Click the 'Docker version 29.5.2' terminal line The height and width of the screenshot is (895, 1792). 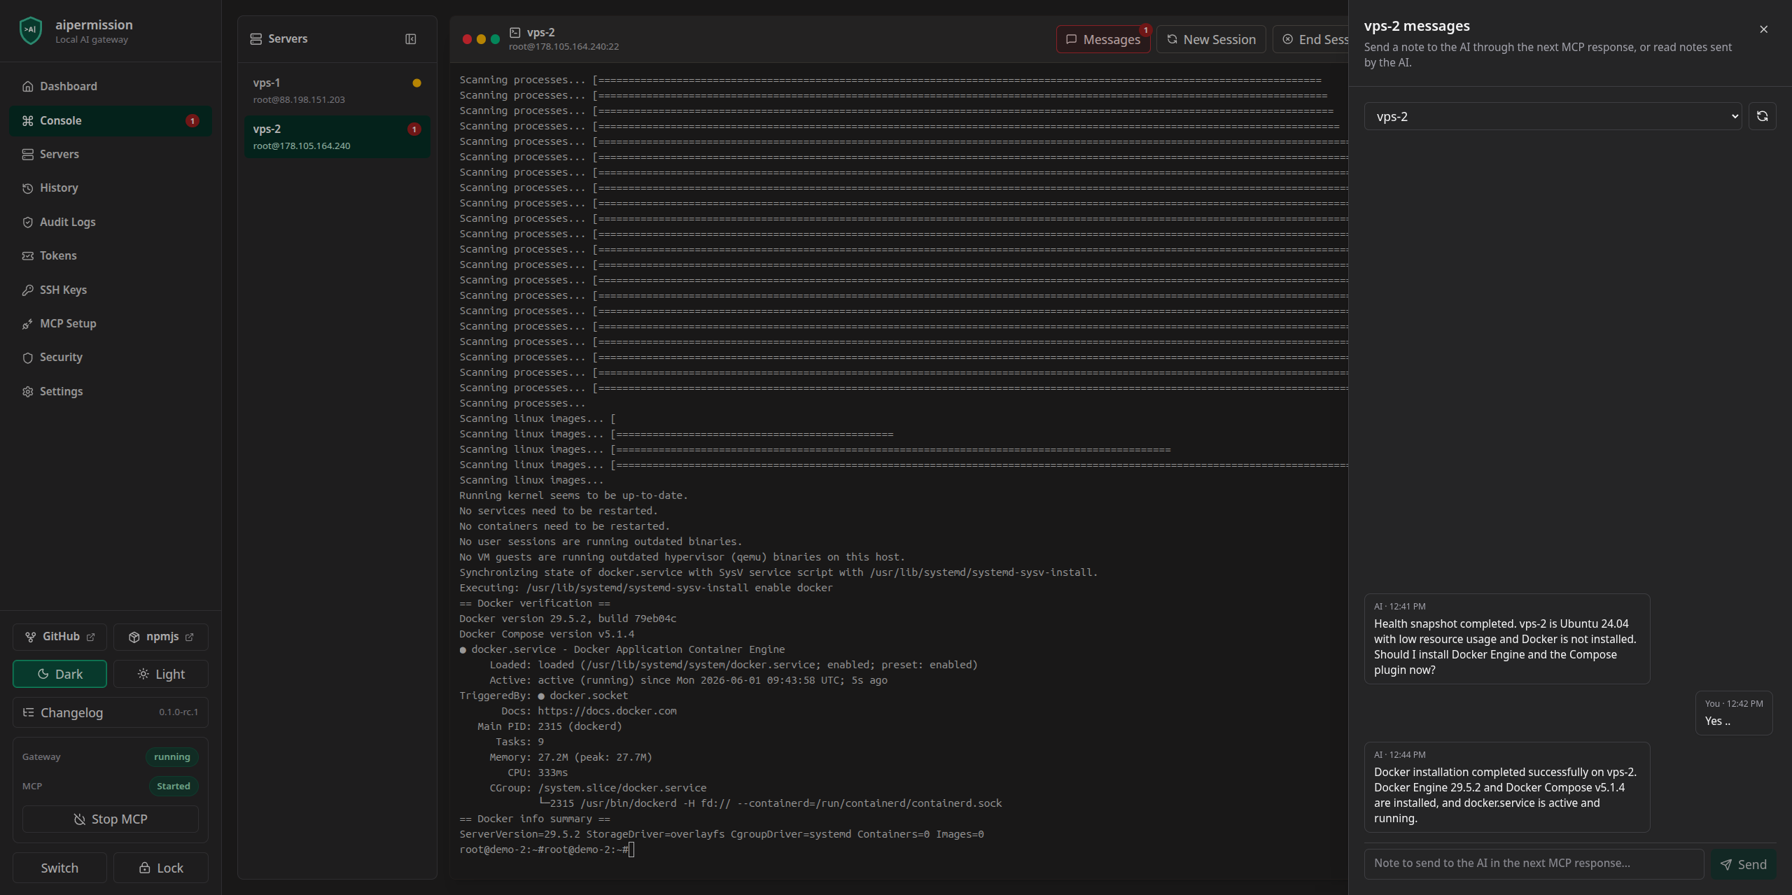click(568, 619)
